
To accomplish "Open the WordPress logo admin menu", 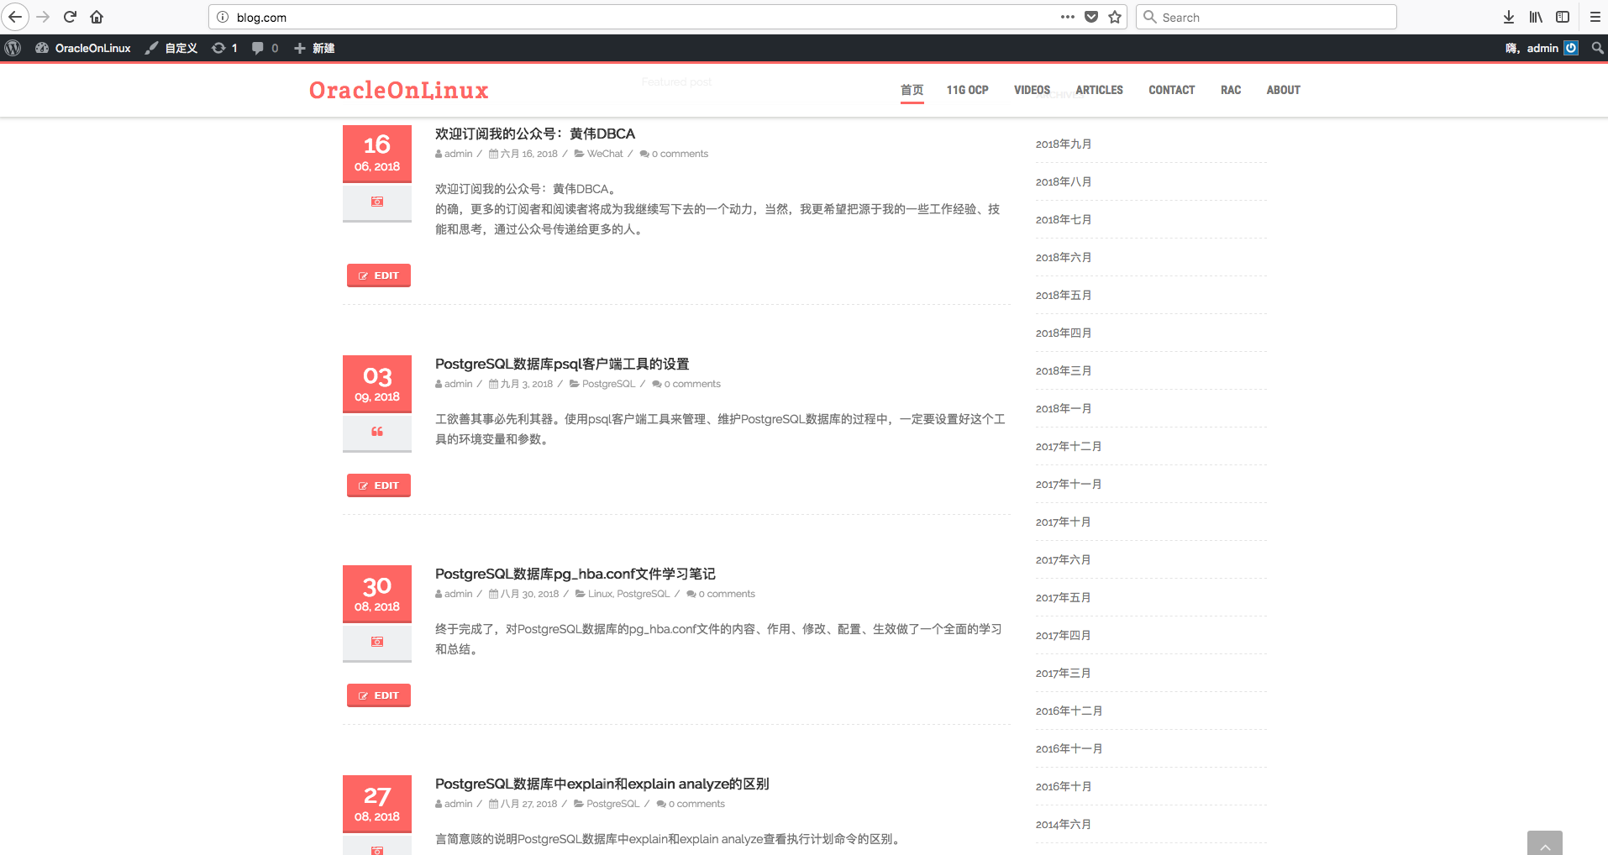I will 13,48.
